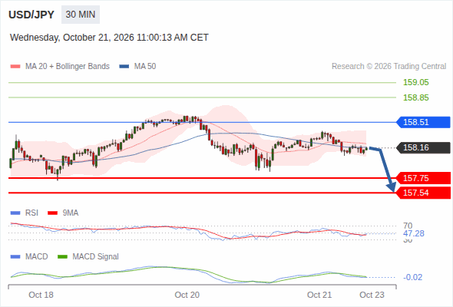Click the MA 20 + Bollinger Bands legend swatch

click(15, 67)
